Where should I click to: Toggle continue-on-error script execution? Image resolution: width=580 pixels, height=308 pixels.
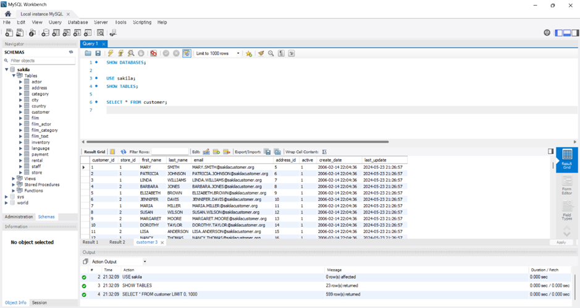(154, 53)
